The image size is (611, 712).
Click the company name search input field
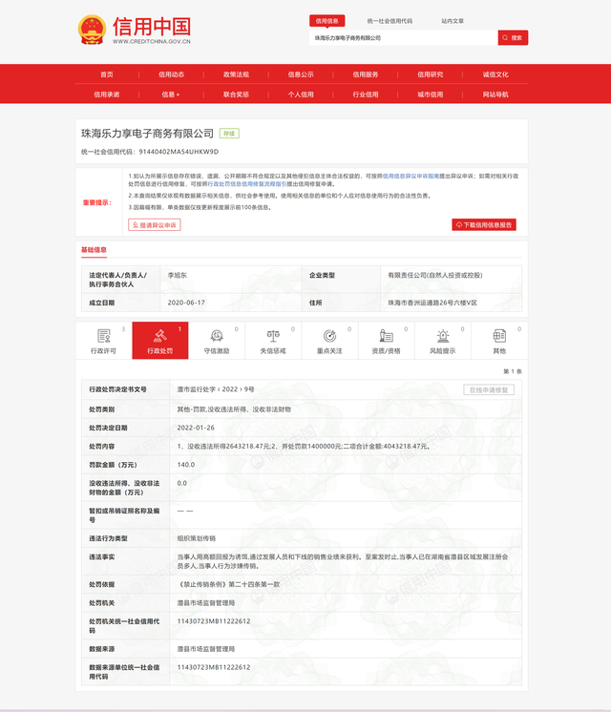pyautogui.click(x=402, y=38)
